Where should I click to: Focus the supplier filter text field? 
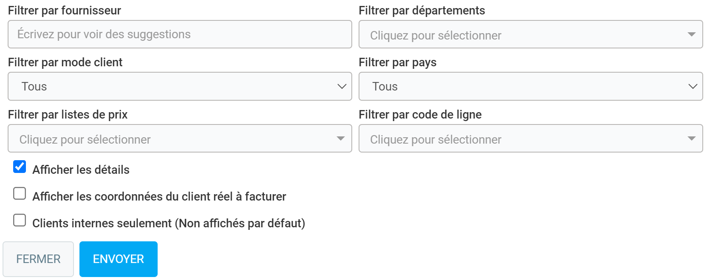[179, 34]
